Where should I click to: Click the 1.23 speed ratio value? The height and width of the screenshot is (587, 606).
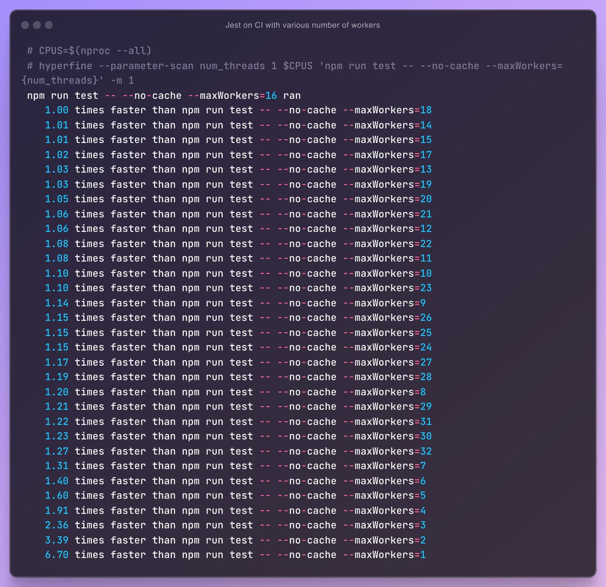(57, 436)
